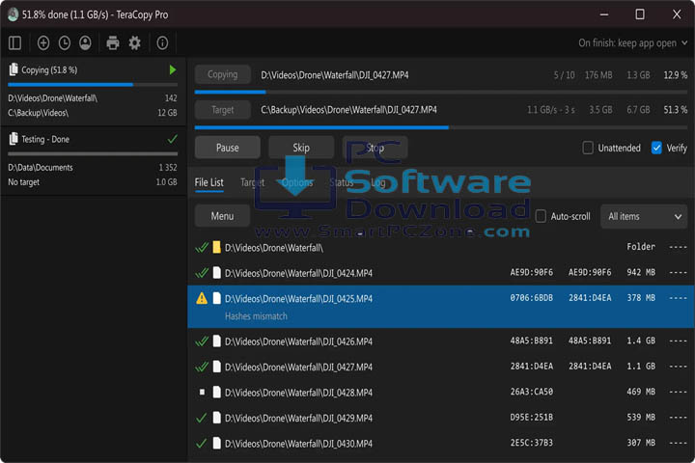Click the checkmark beside DJI_0430.MP4
Viewport: 695px width, 463px height.
pos(201,443)
